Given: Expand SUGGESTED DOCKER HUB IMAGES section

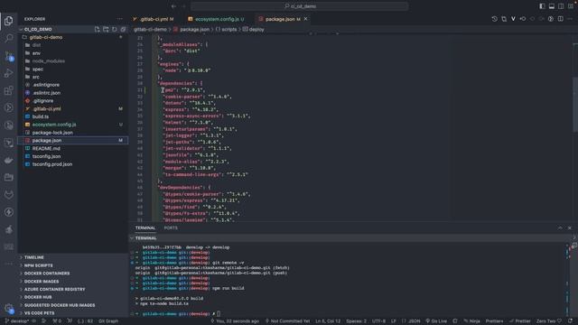Looking at the screenshot, I should pyautogui.click(x=73, y=305).
